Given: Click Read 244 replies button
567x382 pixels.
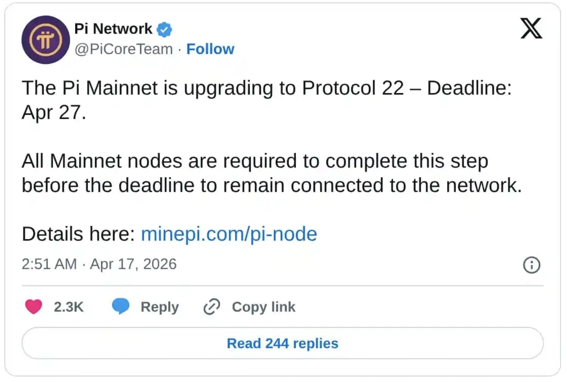Looking at the screenshot, I should (x=283, y=343).
